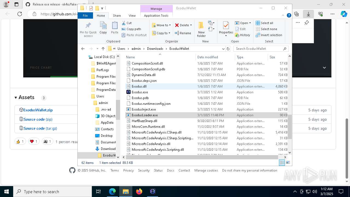
Task: Rename the selected file
Action: (183, 33)
